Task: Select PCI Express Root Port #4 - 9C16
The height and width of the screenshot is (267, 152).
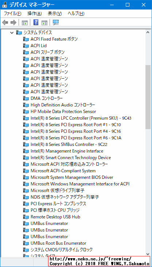Action: click(76, 131)
